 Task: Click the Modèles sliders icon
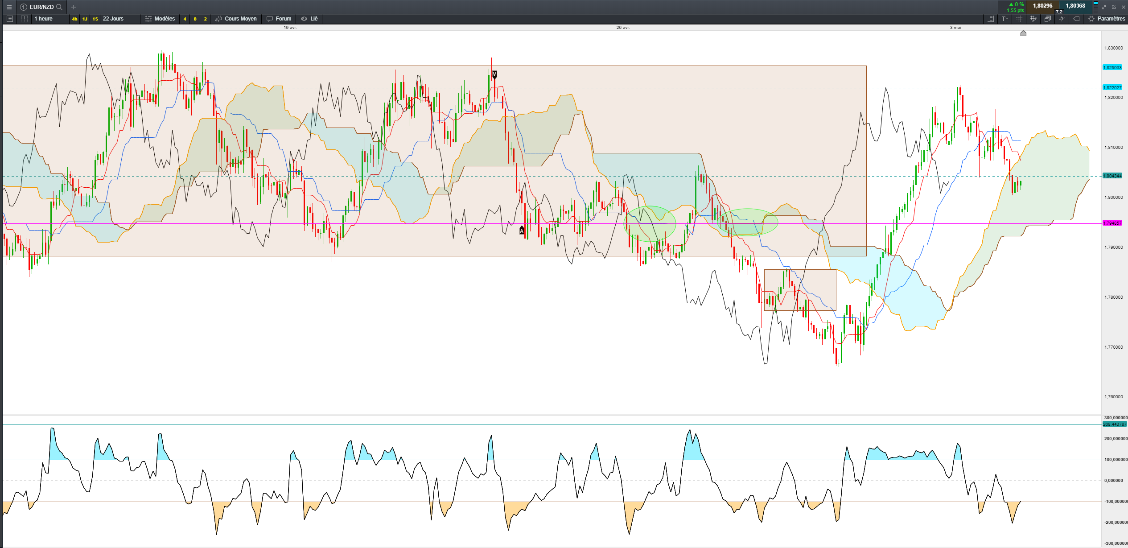[x=148, y=19]
